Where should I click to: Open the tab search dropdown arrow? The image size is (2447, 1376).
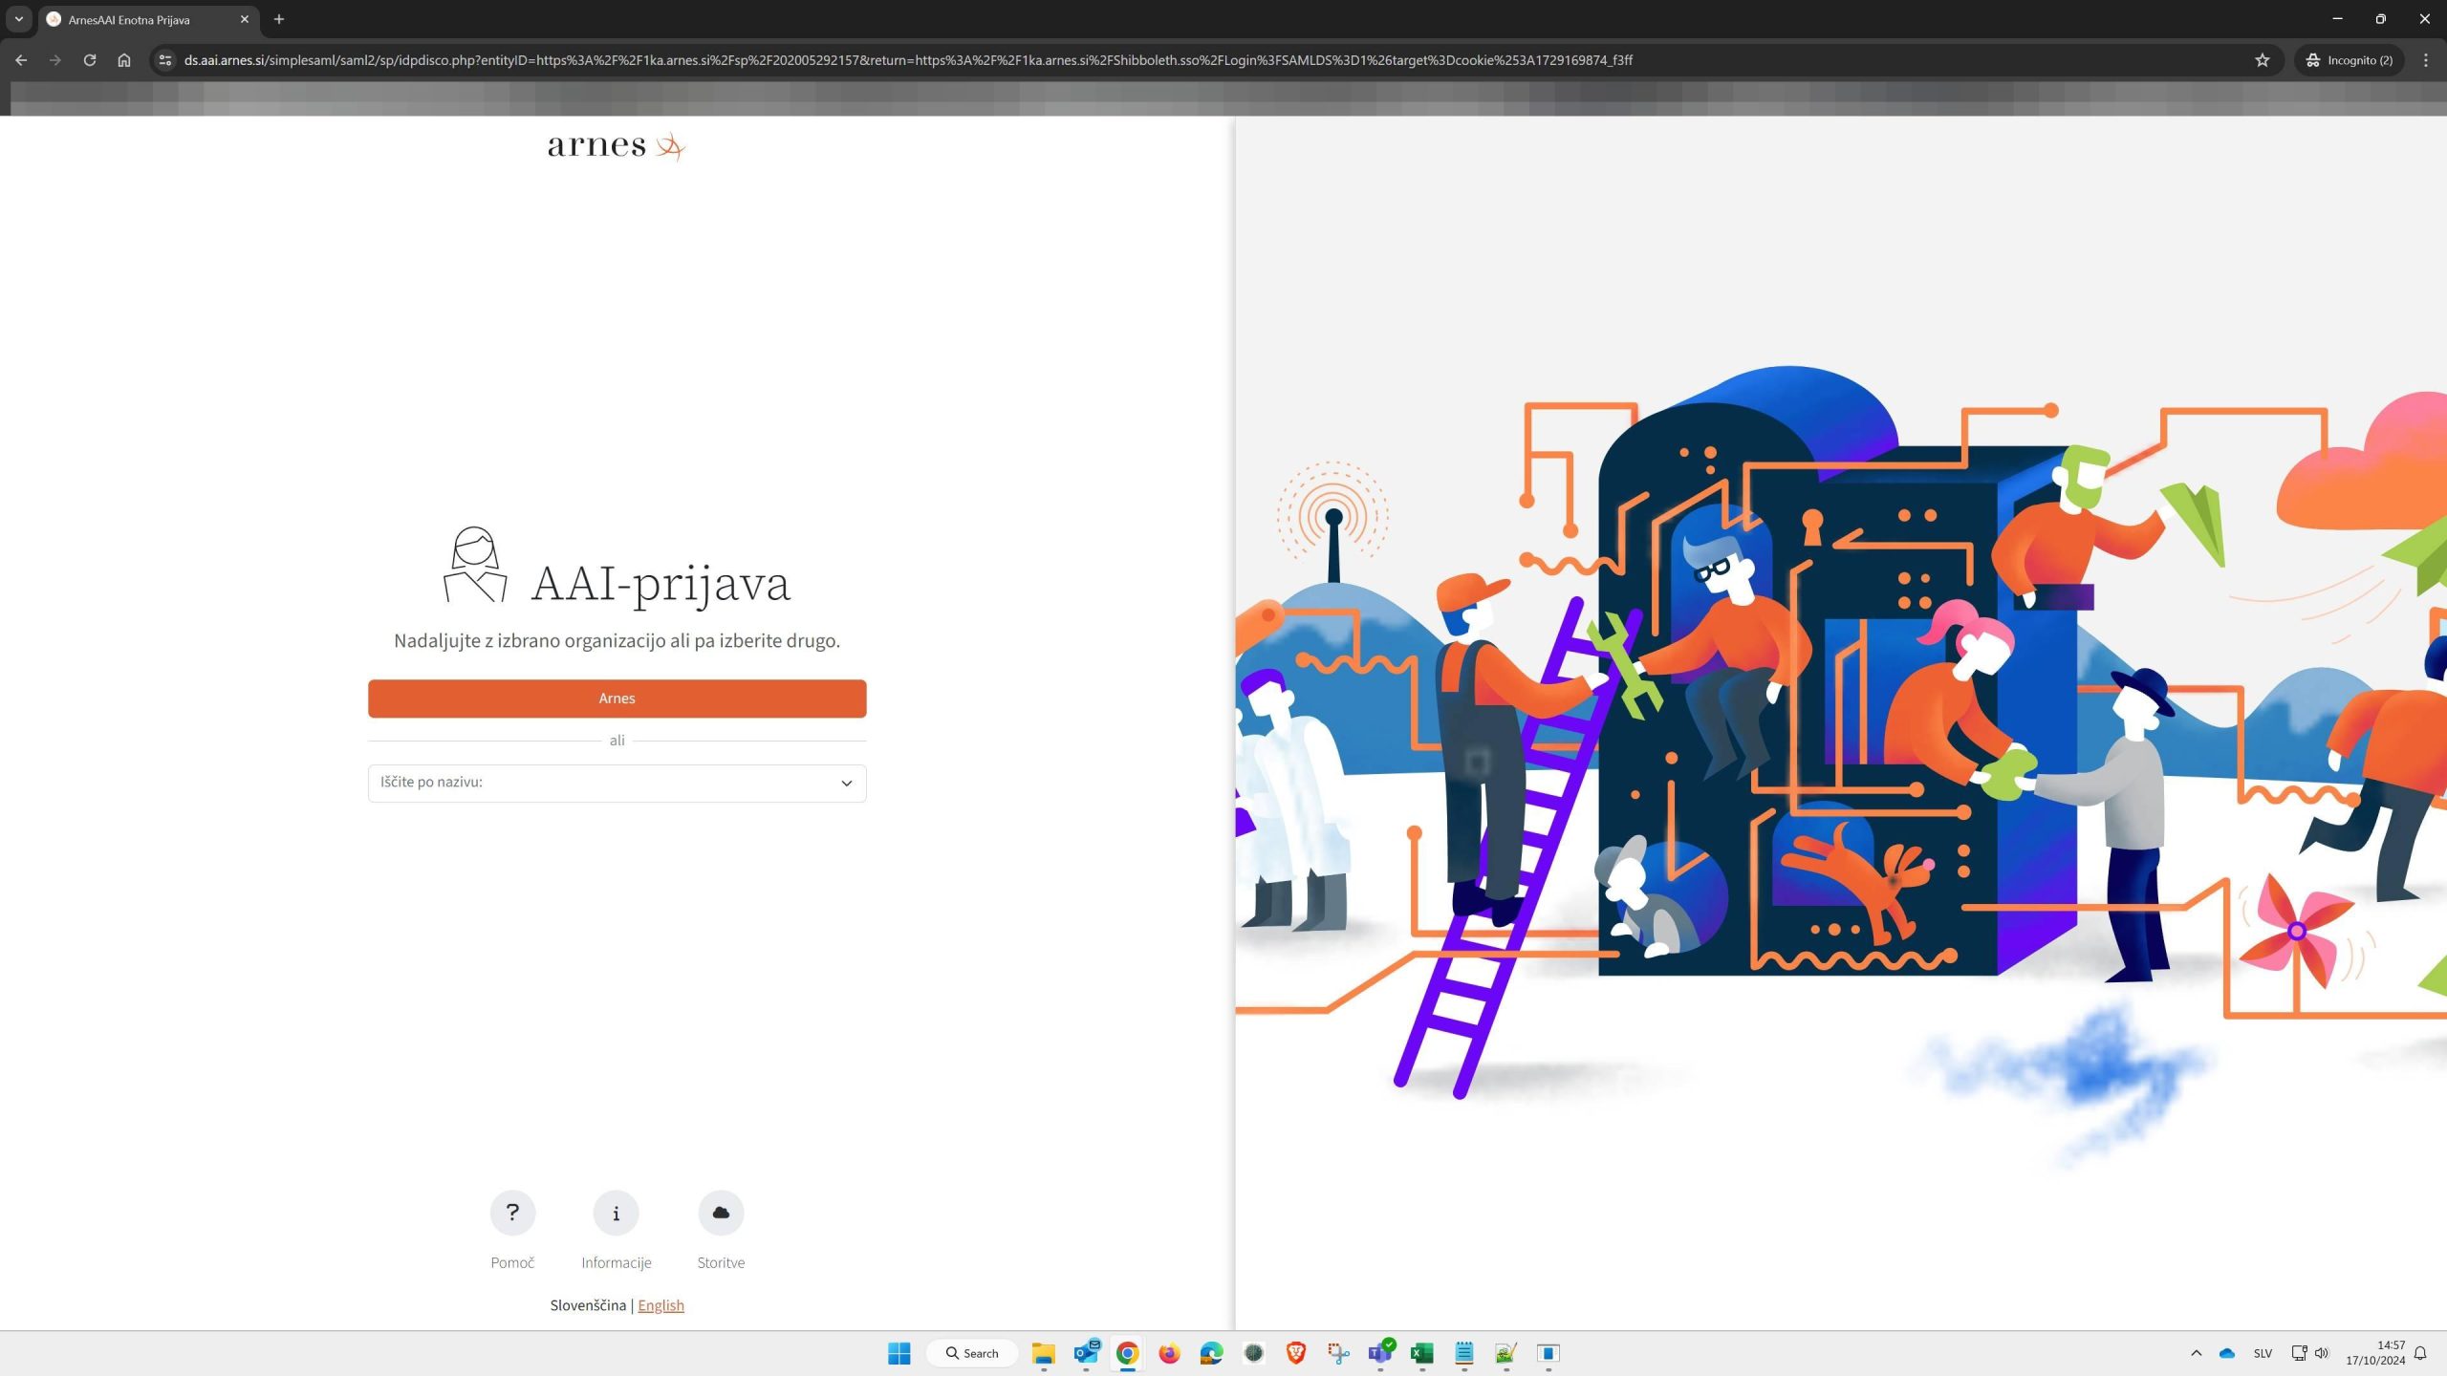pyautogui.click(x=19, y=19)
